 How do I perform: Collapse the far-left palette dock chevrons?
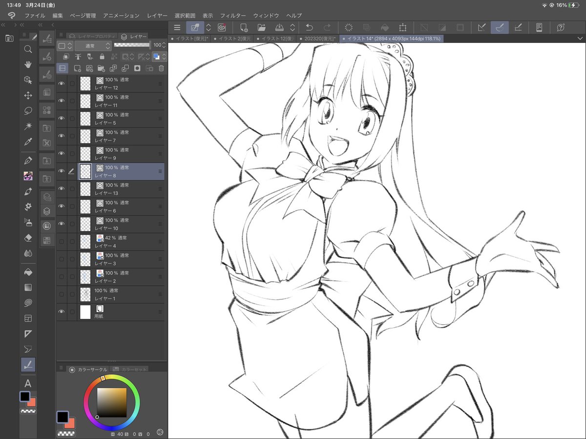click(3, 24)
